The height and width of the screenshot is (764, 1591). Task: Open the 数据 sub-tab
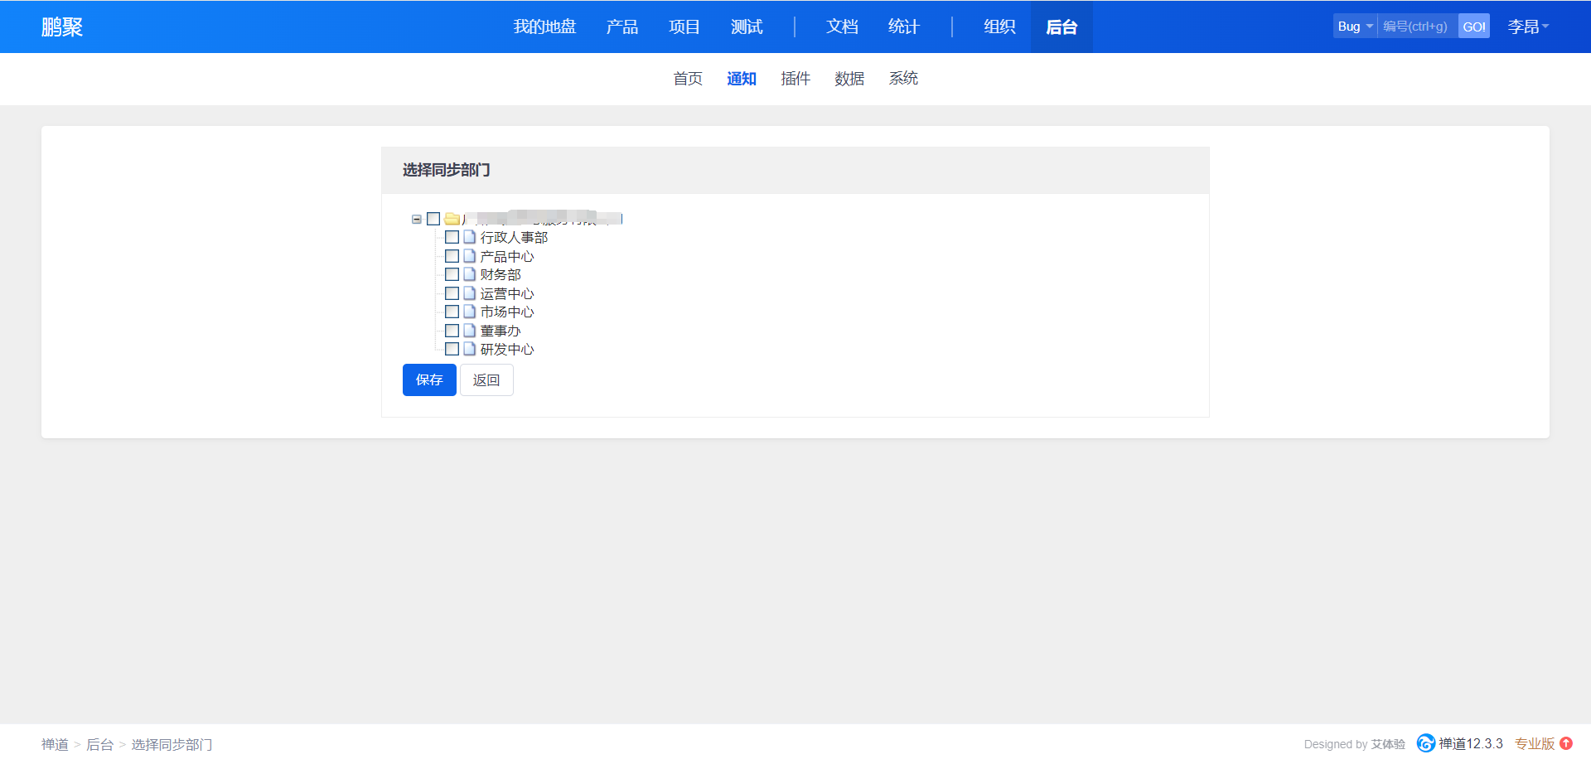pyautogui.click(x=849, y=79)
